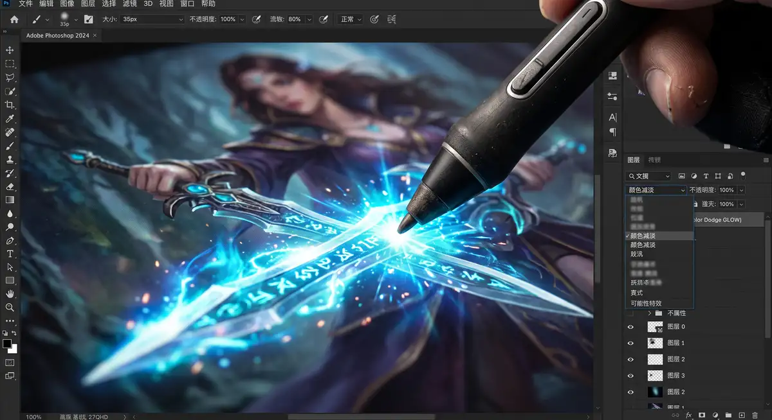Select the Zoom magnifier tool
Screen dimensions: 772x420
pos(10,308)
